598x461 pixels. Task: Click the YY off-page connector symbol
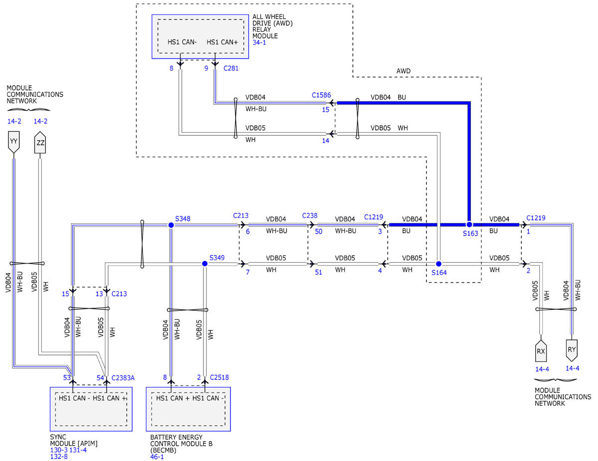tap(14, 141)
